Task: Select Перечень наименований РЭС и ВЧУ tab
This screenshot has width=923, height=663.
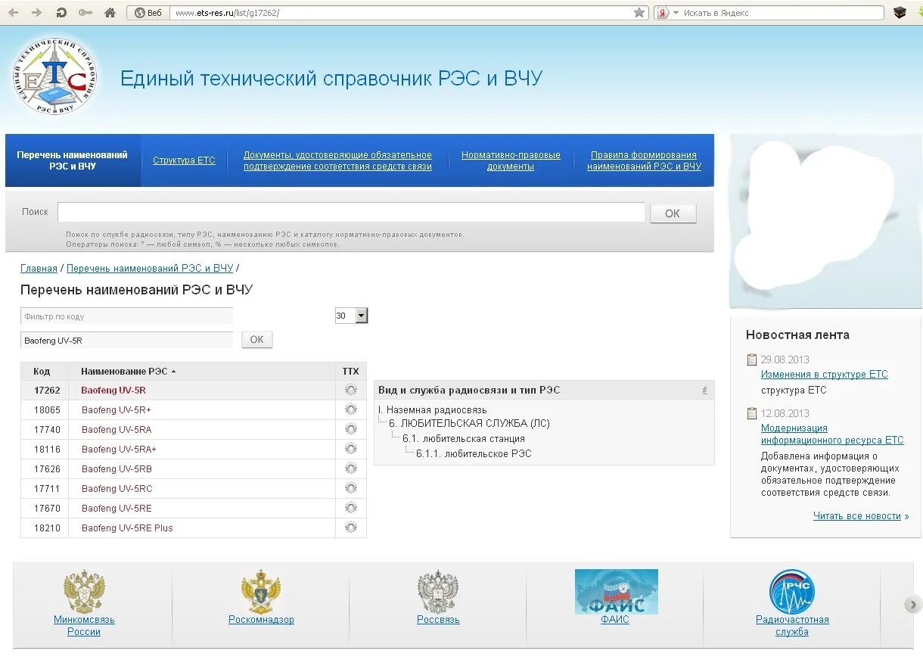Action: 73,160
